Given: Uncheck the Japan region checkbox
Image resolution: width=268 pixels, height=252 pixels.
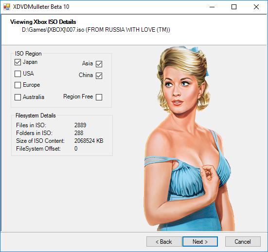Looking at the screenshot, I should [x=18, y=62].
